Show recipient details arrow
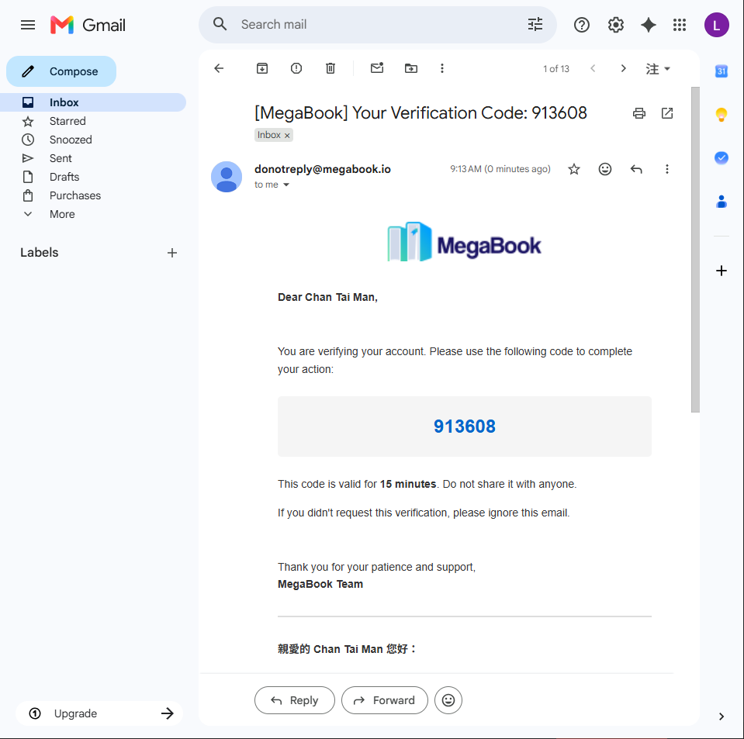The height and width of the screenshot is (739, 744). (286, 185)
